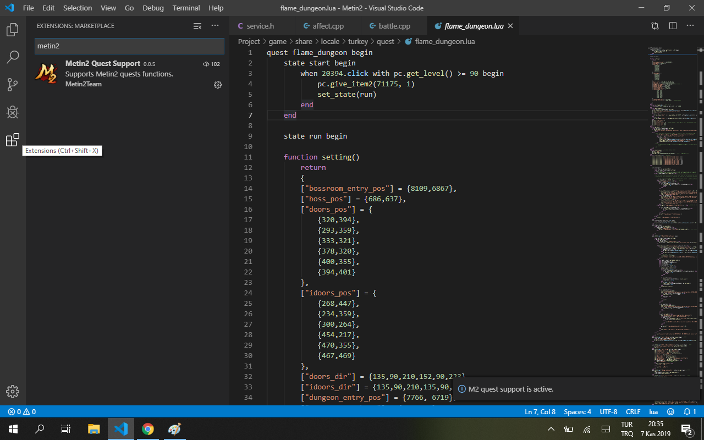Open the View menu
Image resolution: width=704 pixels, height=440 pixels.
tap(108, 8)
